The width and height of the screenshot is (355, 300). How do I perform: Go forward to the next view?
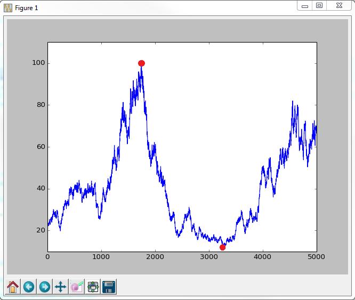[x=45, y=287]
